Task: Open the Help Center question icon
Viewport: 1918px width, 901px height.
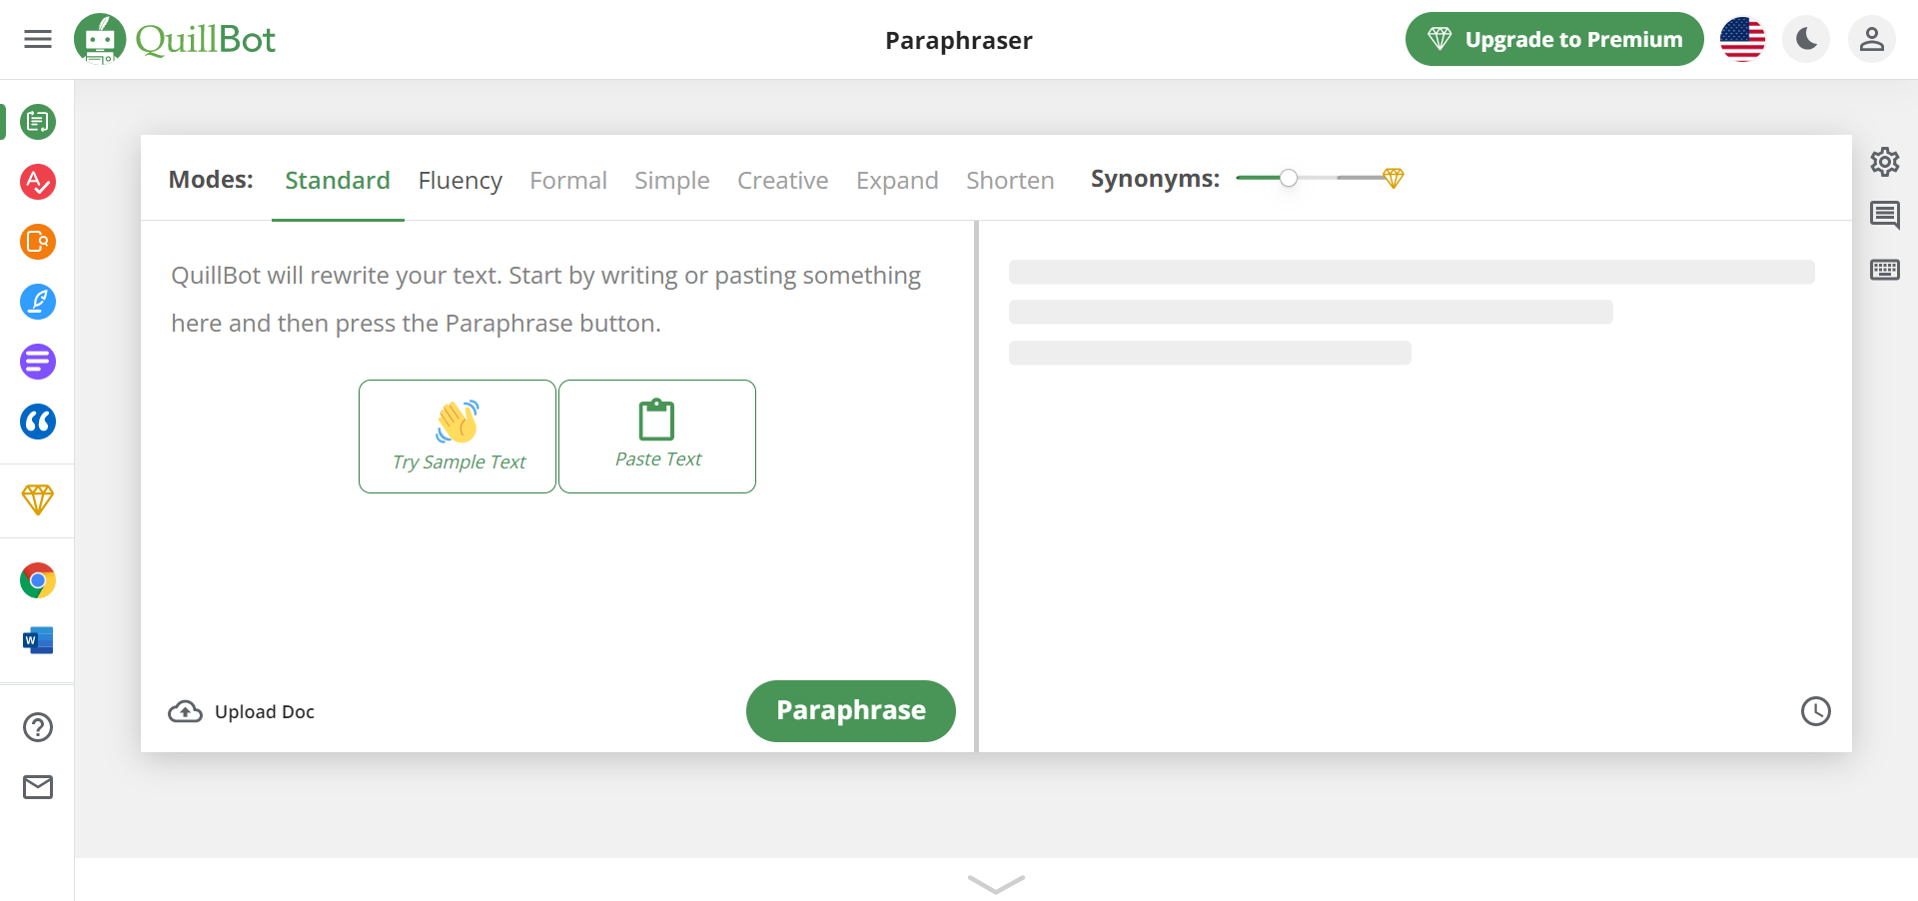Action: click(38, 727)
